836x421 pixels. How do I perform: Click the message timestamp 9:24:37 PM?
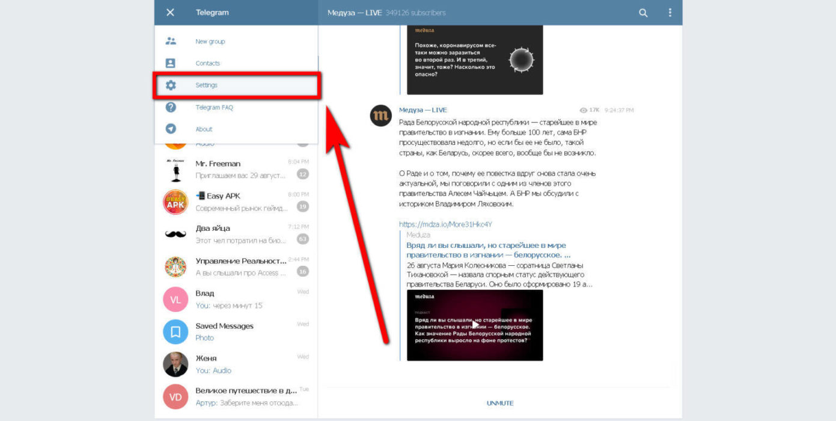(619, 110)
